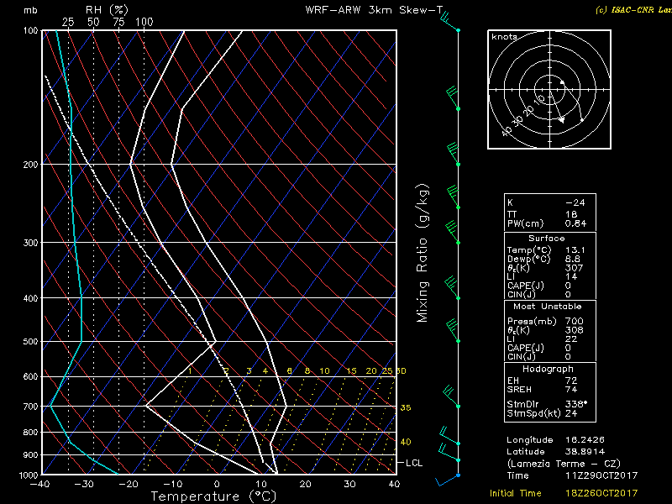Click the 600 mb pressure label

coord(30,376)
